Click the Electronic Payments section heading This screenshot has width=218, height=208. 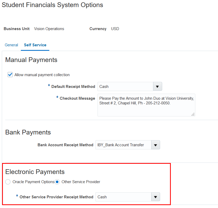[35, 172]
